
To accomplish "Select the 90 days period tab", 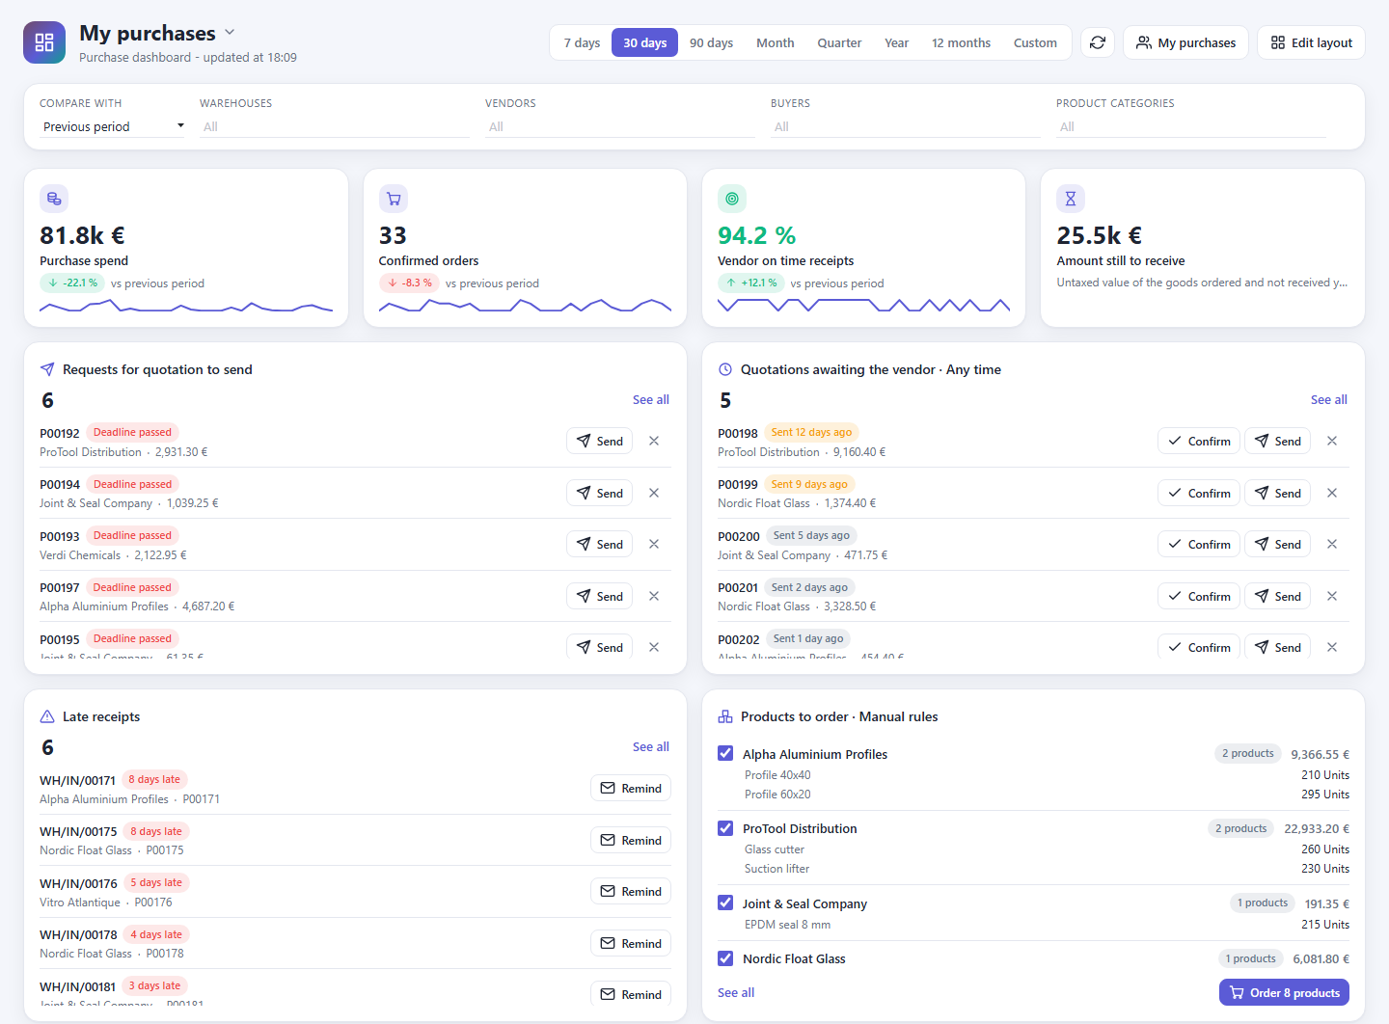I will [x=711, y=42].
